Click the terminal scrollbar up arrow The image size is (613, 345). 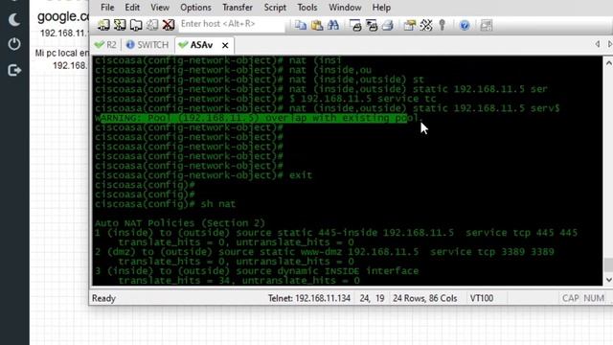pos(608,63)
